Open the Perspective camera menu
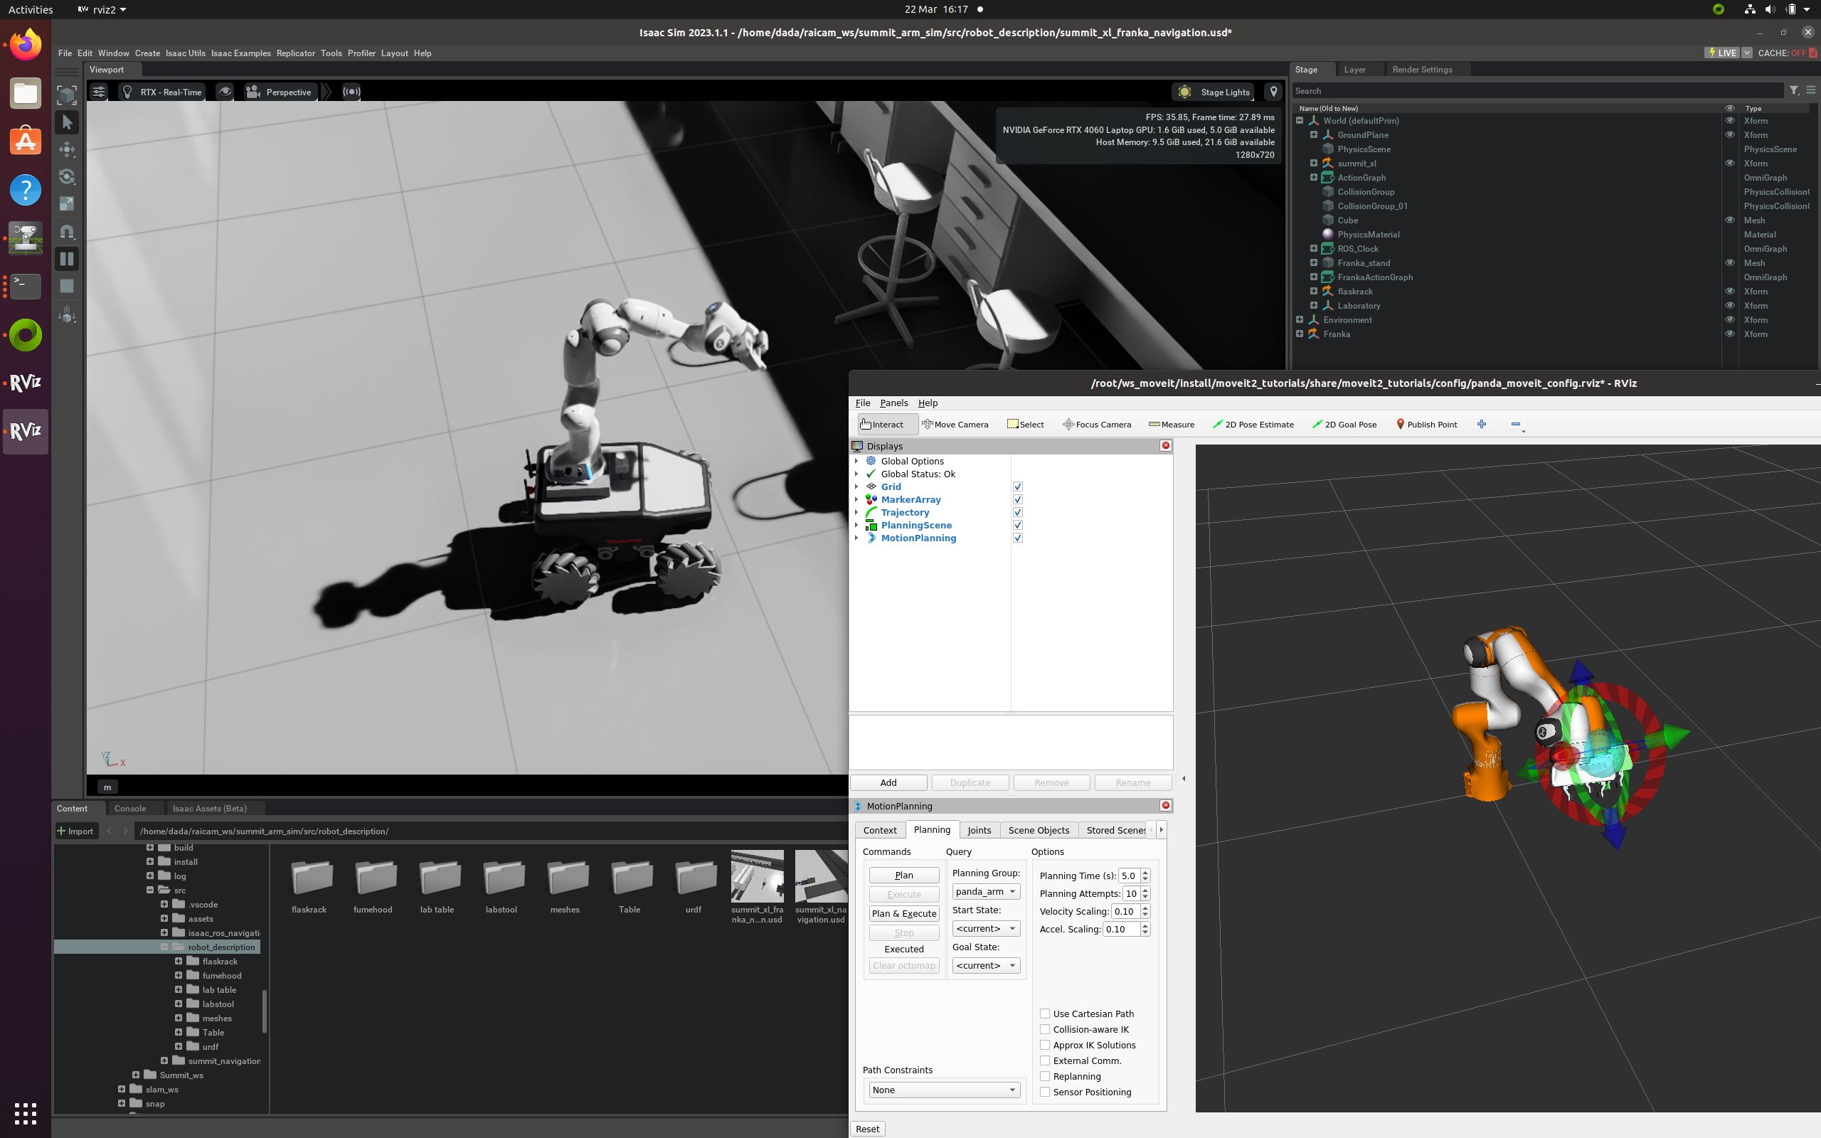Screen dimensions: 1821x1138 278,92
